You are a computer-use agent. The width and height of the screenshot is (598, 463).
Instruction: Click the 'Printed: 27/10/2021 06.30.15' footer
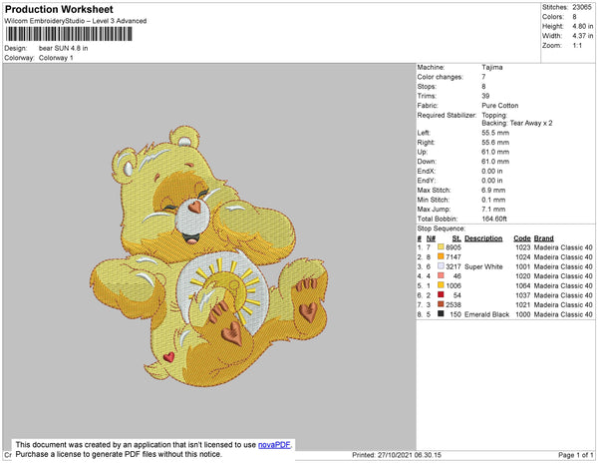click(397, 455)
